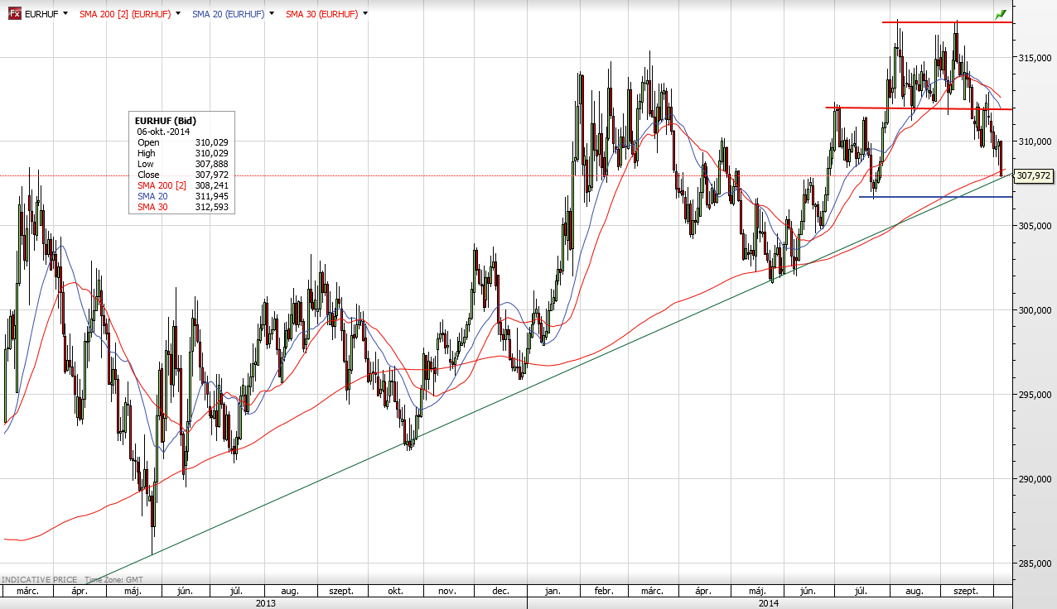Click the 295,000 price axis label
Viewport: 1057px width, 609px height.
(x=1037, y=395)
